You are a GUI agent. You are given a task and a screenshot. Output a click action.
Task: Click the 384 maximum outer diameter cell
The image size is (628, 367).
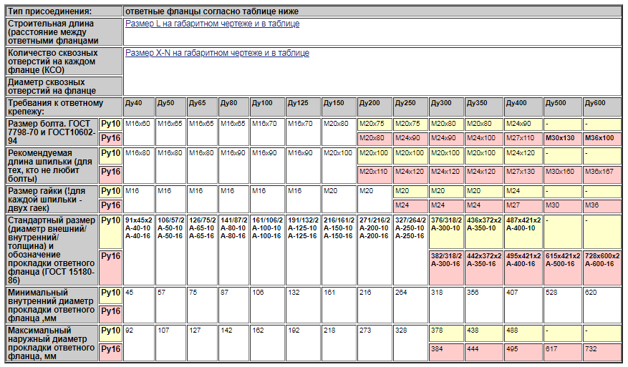point(446,352)
